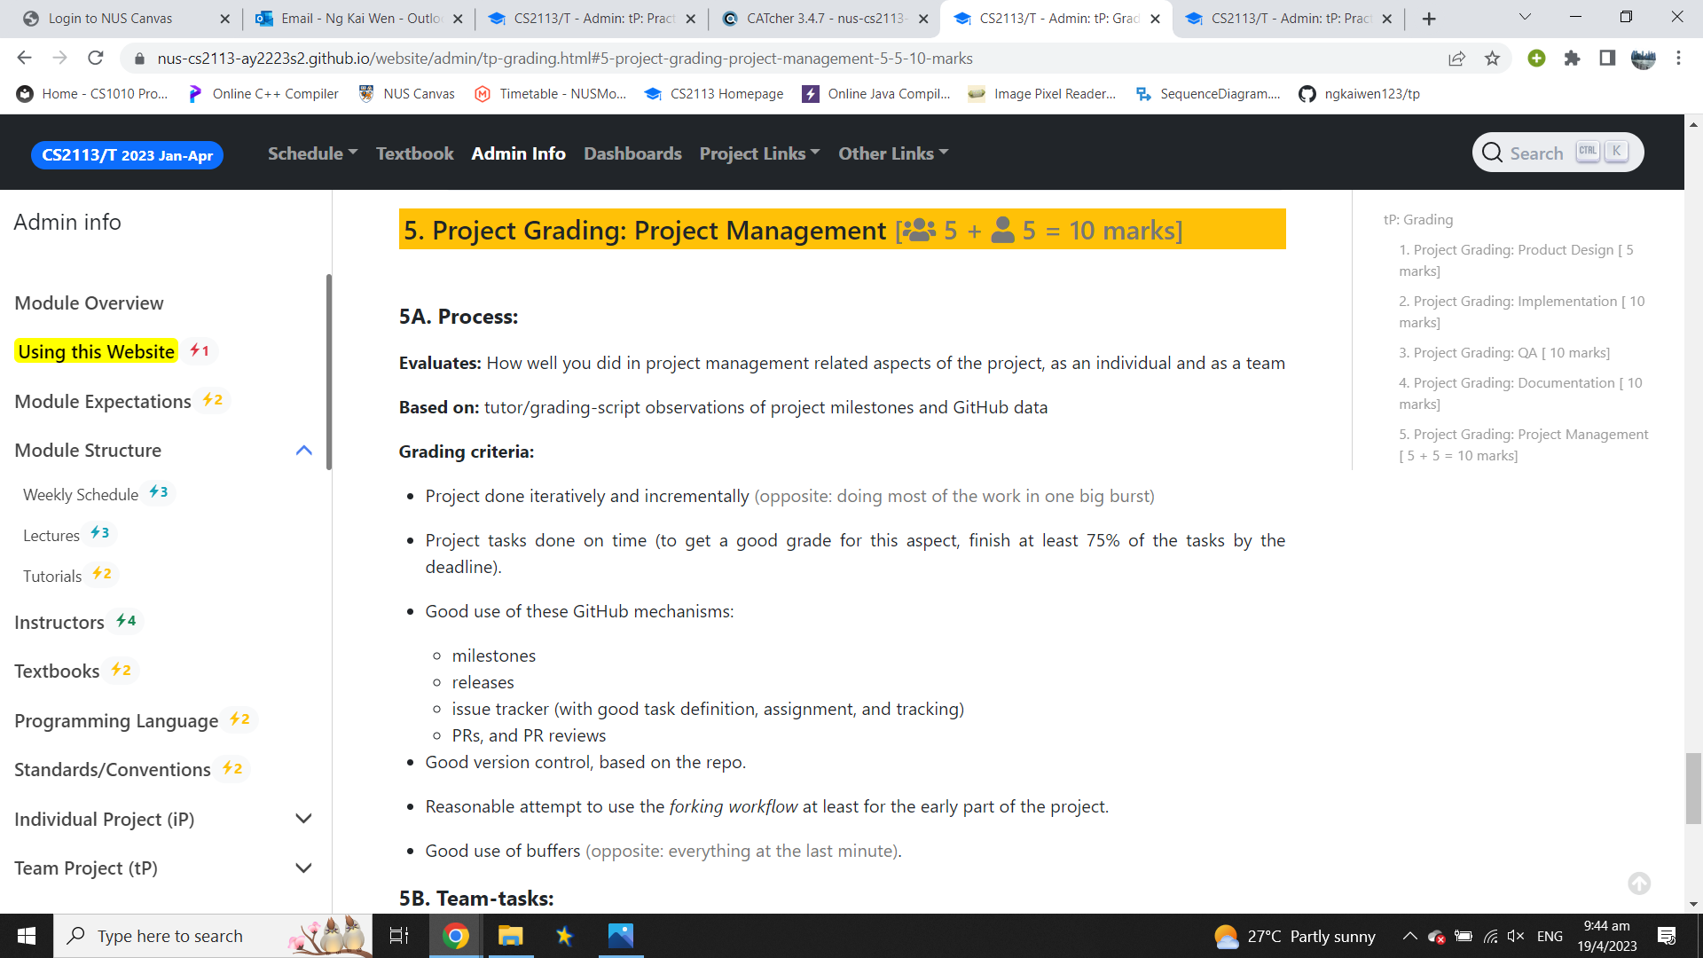Image resolution: width=1703 pixels, height=958 pixels.
Task: Click the site Search input field
Action: pyautogui.click(x=1537, y=153)
